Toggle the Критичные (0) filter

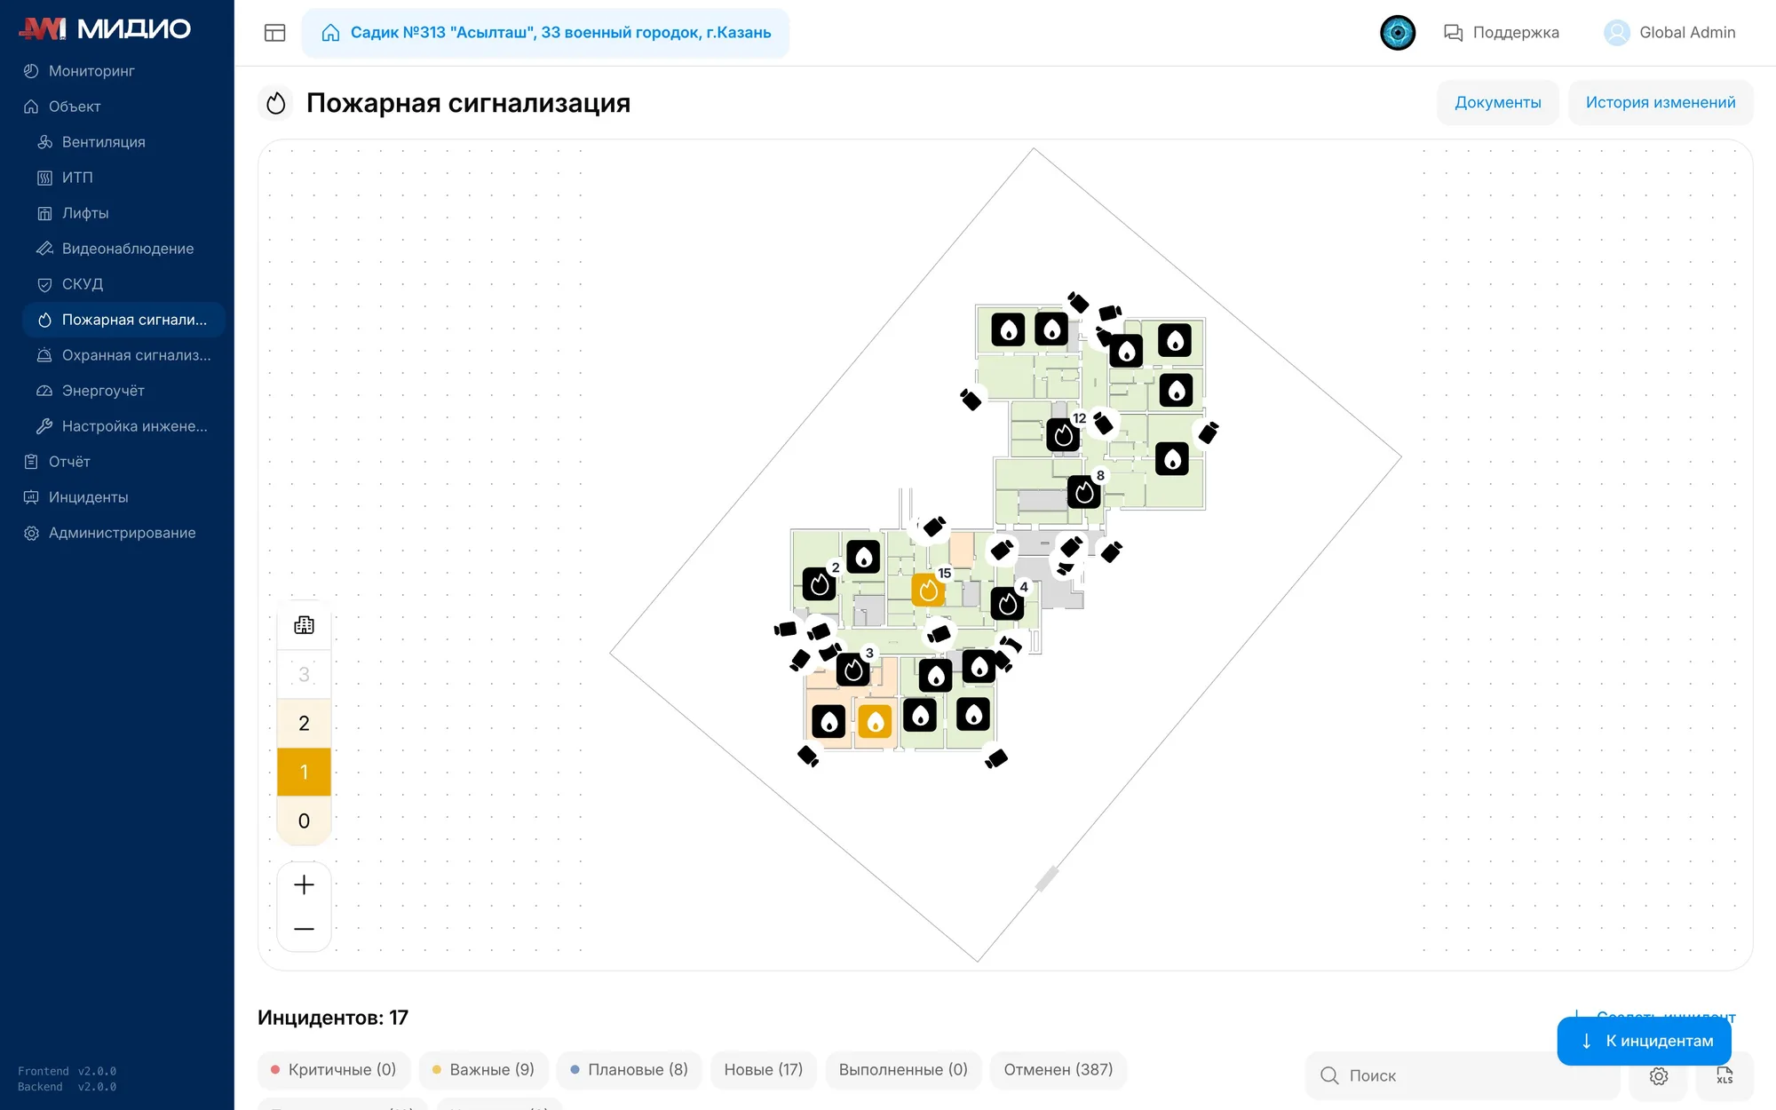pyautogui.click(x=334, y=1069)
